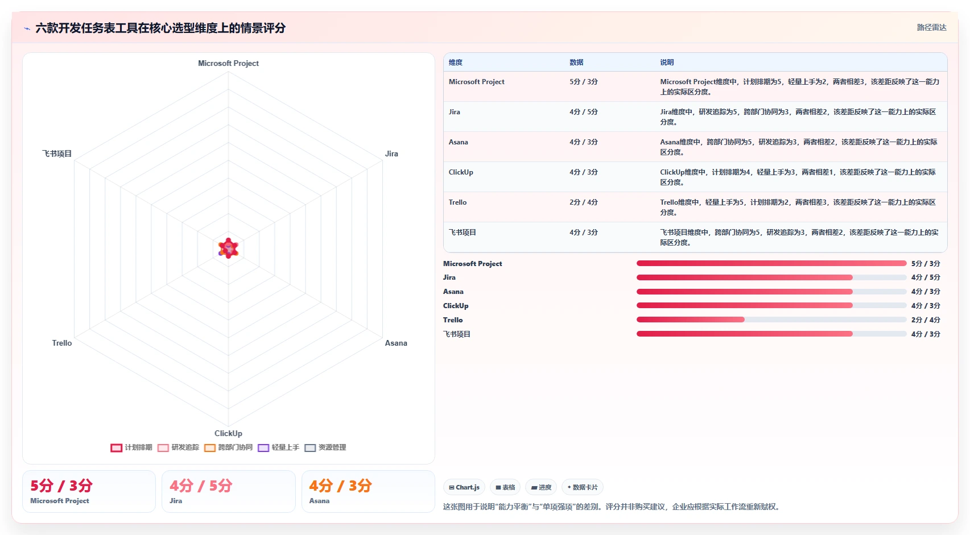Click the Asana progress bar

[771, 292]
